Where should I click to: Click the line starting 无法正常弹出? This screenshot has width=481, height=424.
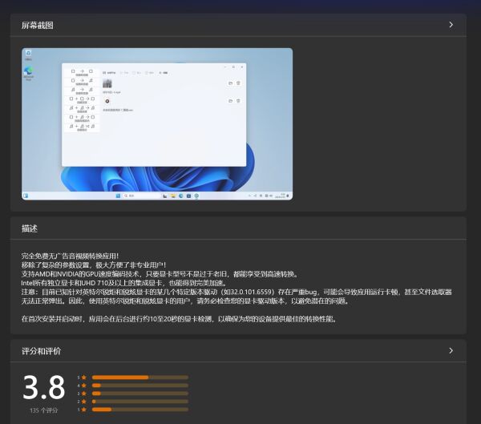[186, 301]
